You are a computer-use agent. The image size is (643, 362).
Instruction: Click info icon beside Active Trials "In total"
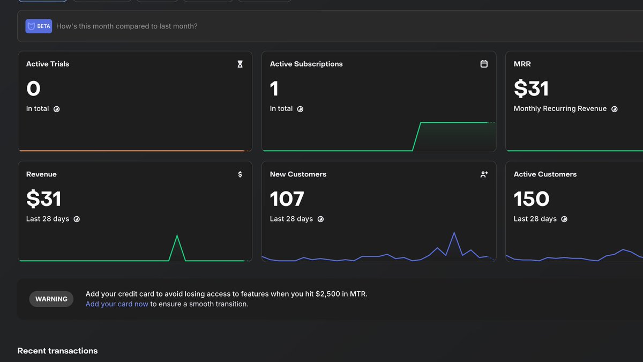tap(56, 109)
